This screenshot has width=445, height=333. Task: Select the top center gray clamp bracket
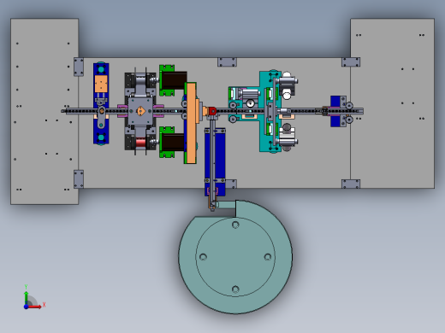pos(227,62)
